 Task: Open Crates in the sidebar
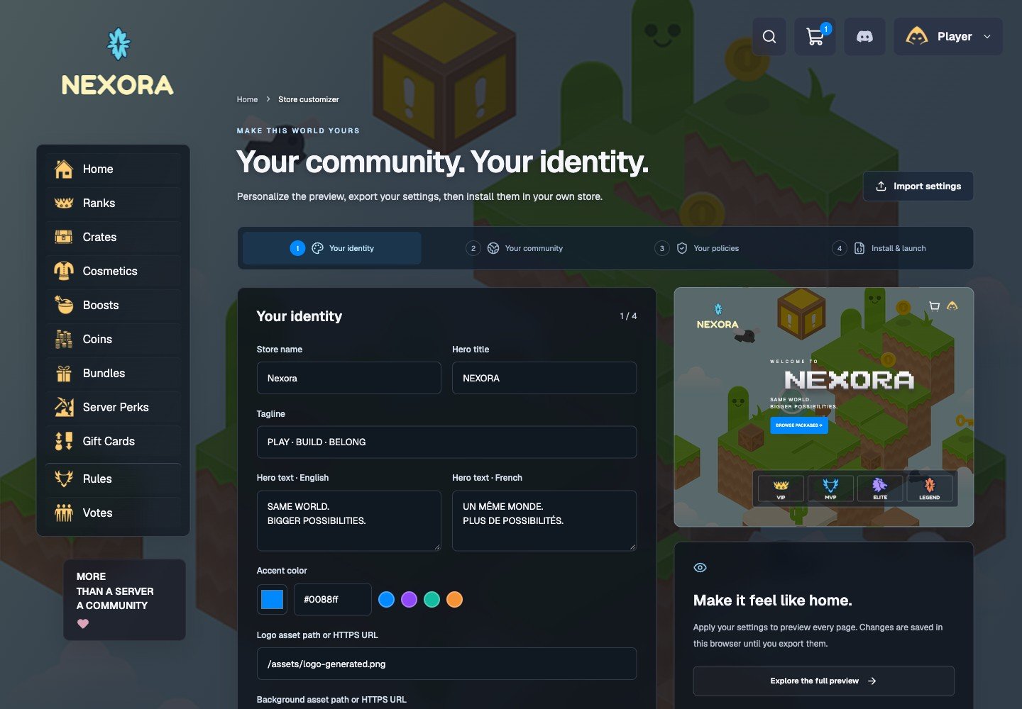[x=114, y=237]
